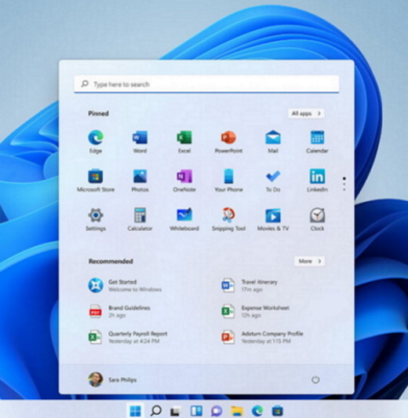Viewport: 408px width, 418px height.
Task: Open Edge from pinned apps
Action: click(x=96, y=141)
